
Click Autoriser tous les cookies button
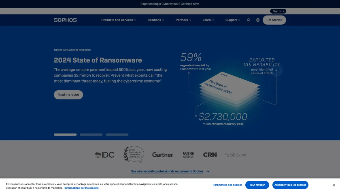[290, 185]
